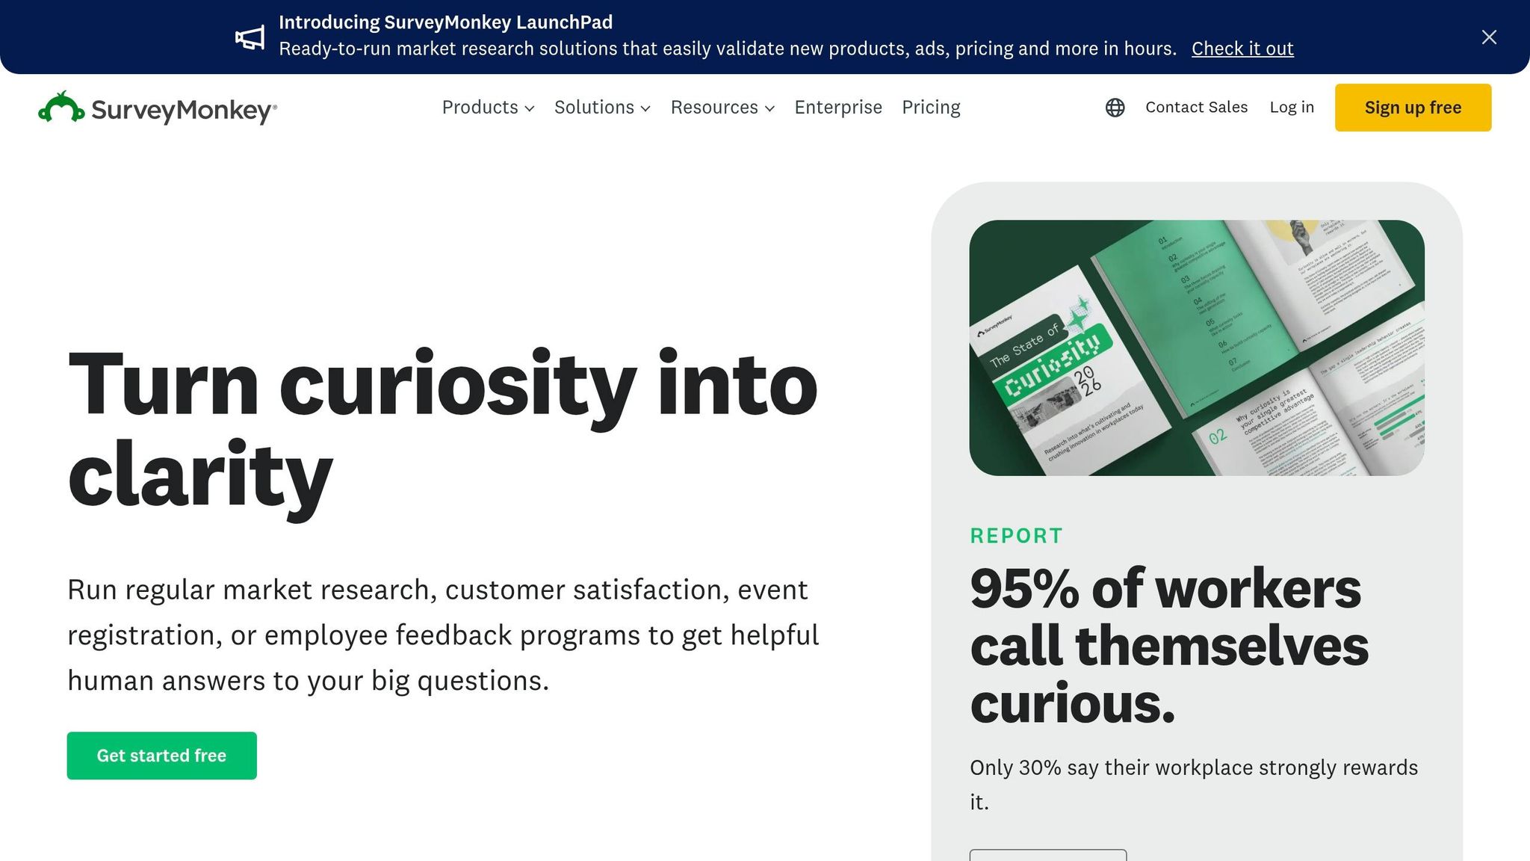Click the 'Run regular market research' paragraph
This screenshot has width=1530, height=861.
443,635
